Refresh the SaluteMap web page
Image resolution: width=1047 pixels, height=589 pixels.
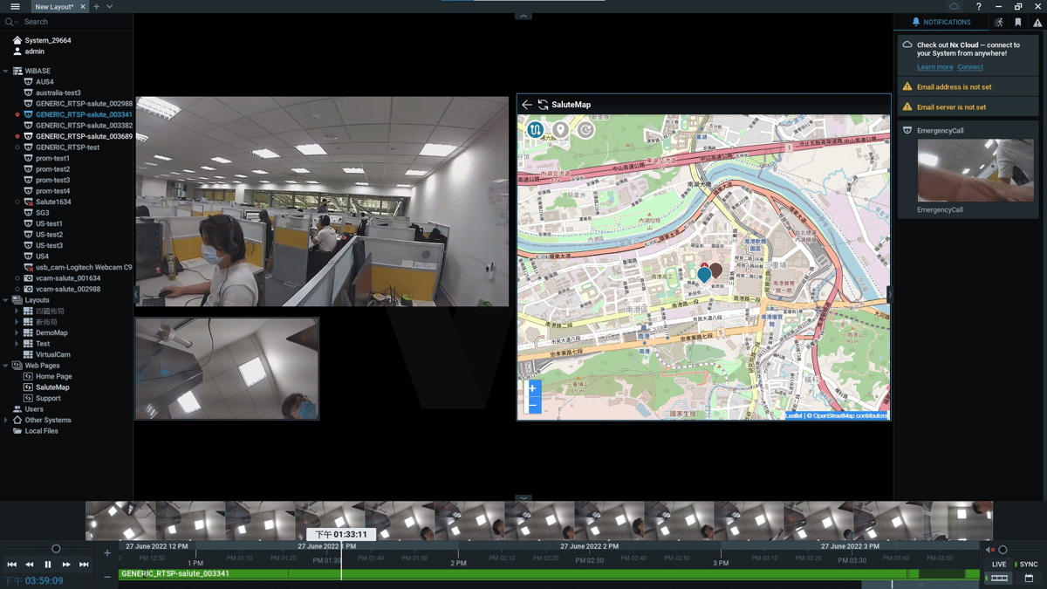point(543,104)
